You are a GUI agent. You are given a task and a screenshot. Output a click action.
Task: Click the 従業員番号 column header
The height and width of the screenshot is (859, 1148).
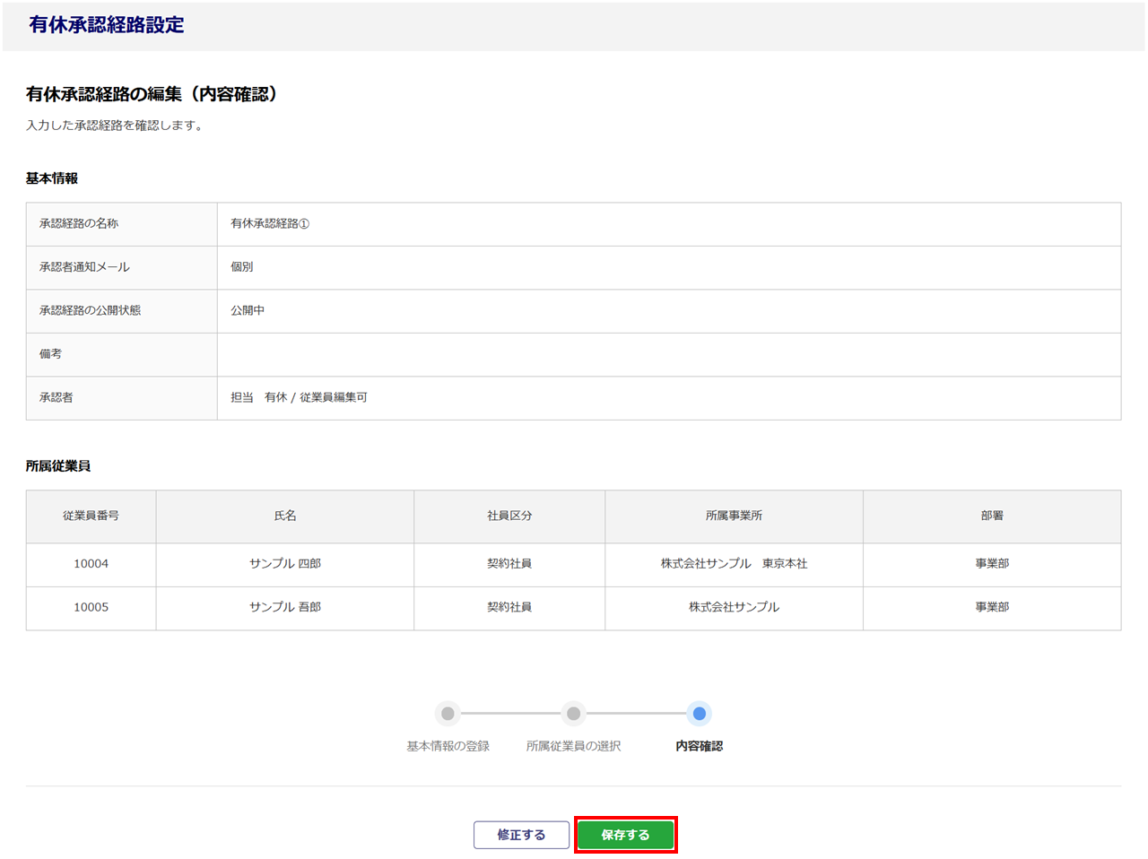(x=91, y=516)
